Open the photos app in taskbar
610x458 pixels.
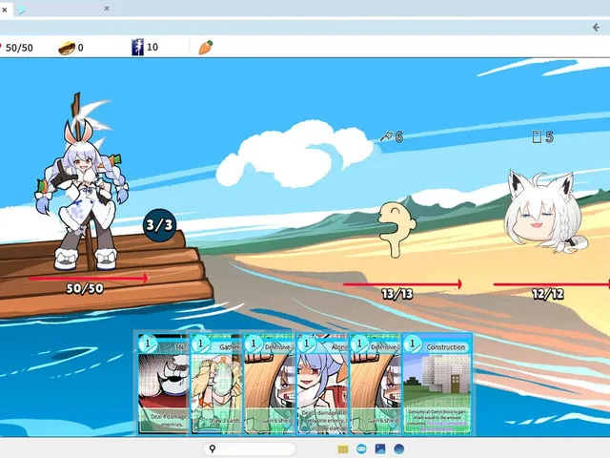pos(380,449)
